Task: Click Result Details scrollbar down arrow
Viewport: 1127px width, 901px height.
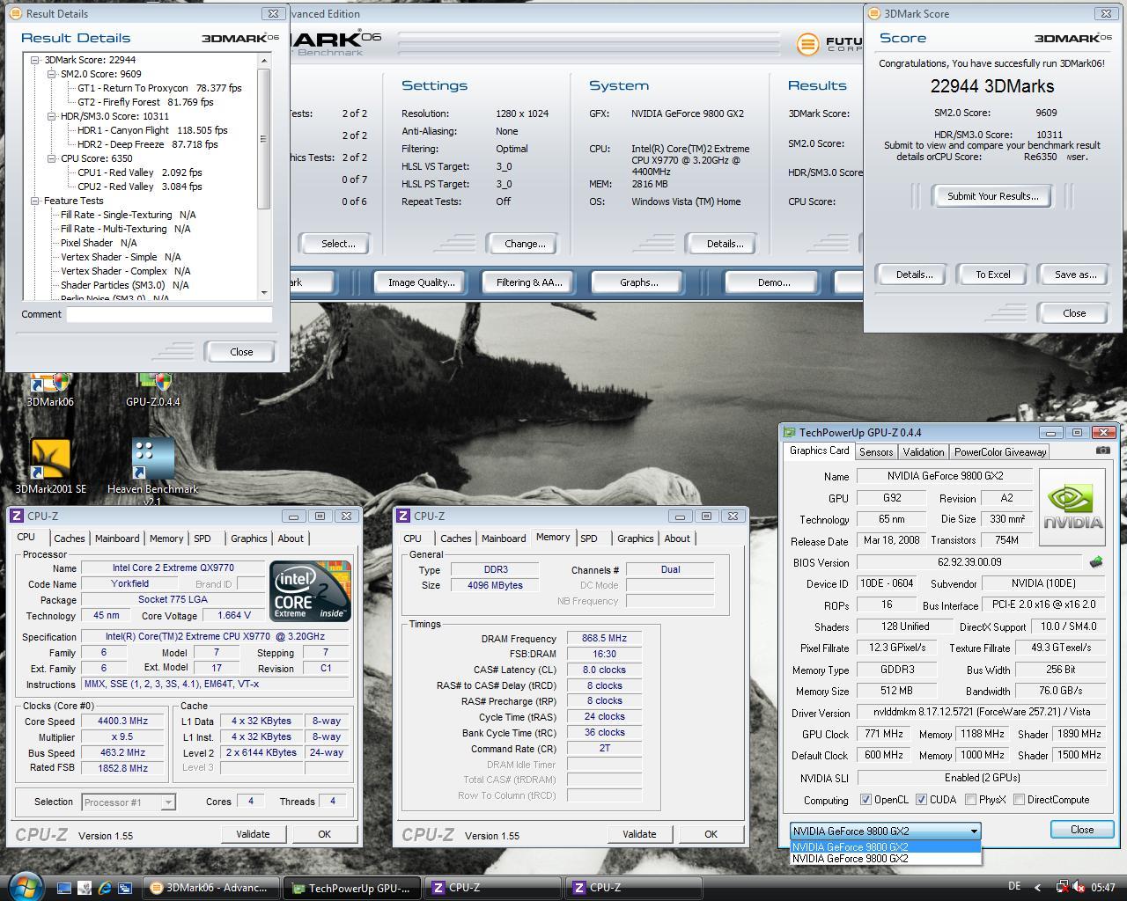Action: (x=263, y=292)
